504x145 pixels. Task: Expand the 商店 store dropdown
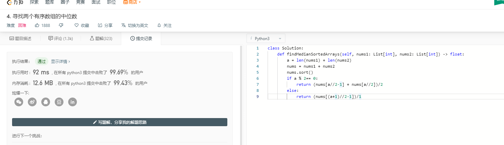click(132, 2)
